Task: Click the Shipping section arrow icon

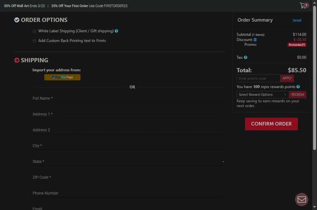Action: 17,60
